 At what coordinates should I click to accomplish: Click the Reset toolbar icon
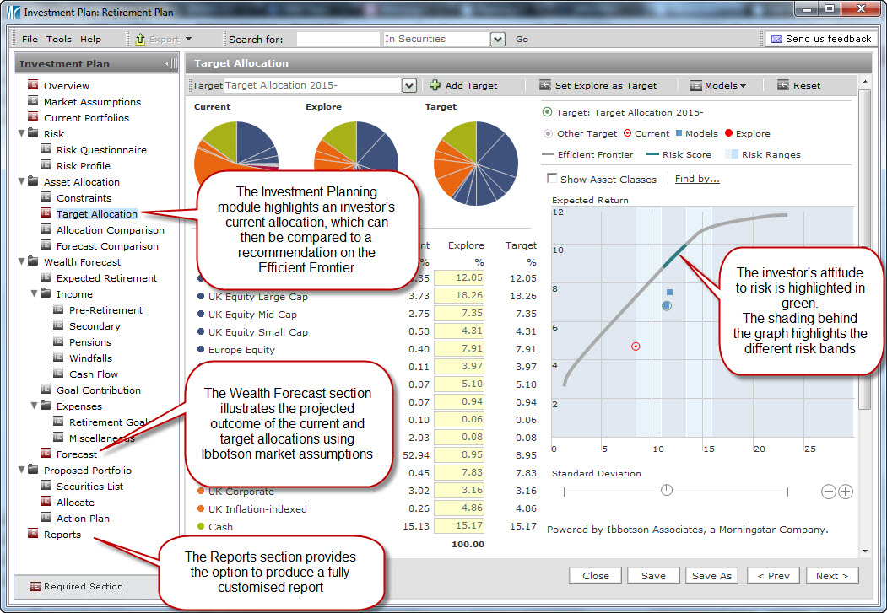783,85
